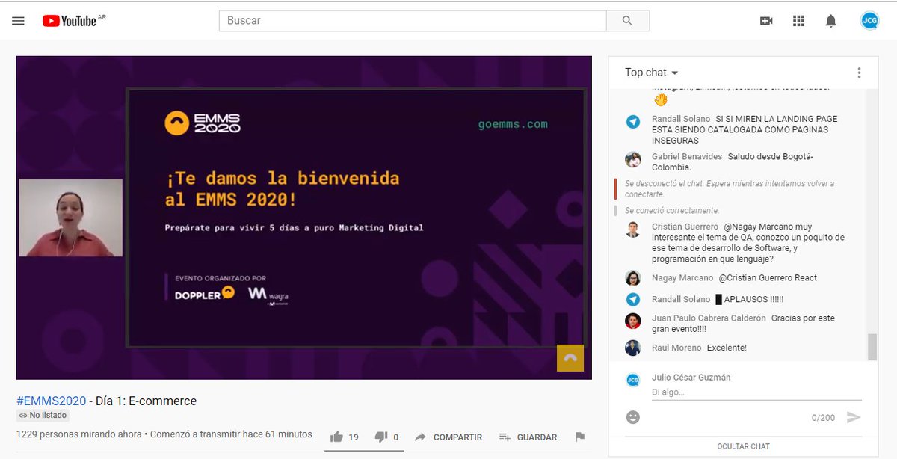Image resolution: width=897 pixels, height=459 pixels.
Task: Click OCULTAR CHAT button
Action: click(743, 446)
